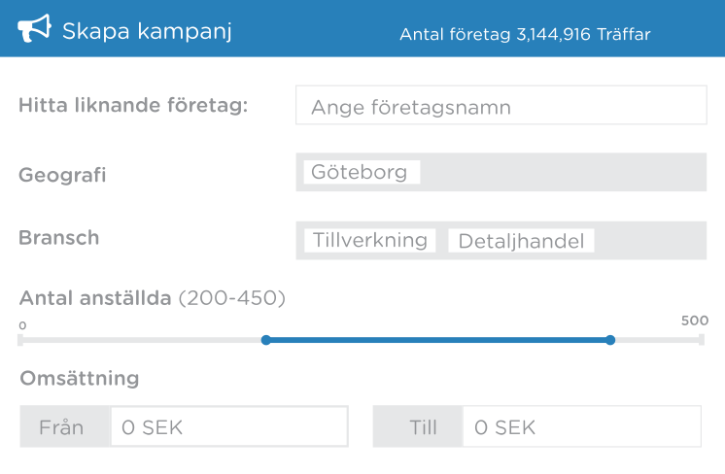Click the blue selected slider range
Viewport: 725px width, 474px height.
pos(438,340)
